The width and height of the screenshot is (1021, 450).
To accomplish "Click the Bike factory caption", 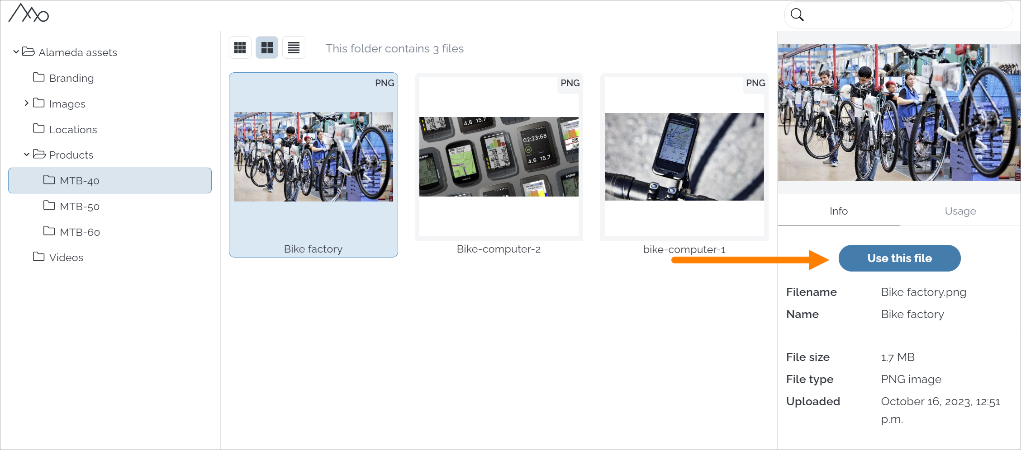I will click(x=313, y=249).
